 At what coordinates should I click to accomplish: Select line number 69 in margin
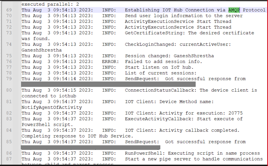[9, 10]
